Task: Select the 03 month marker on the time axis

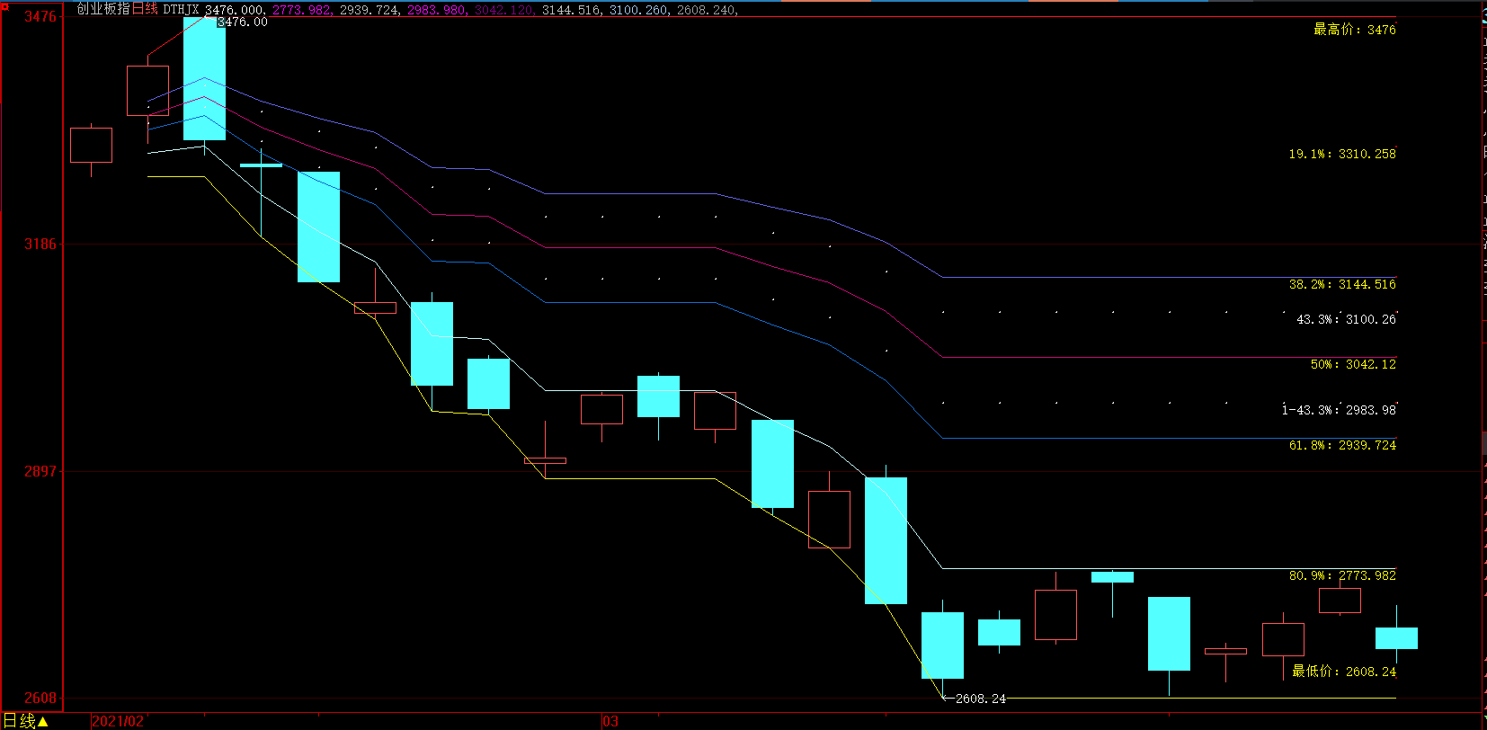Action: pyautogui.click(x=610, y=721)
